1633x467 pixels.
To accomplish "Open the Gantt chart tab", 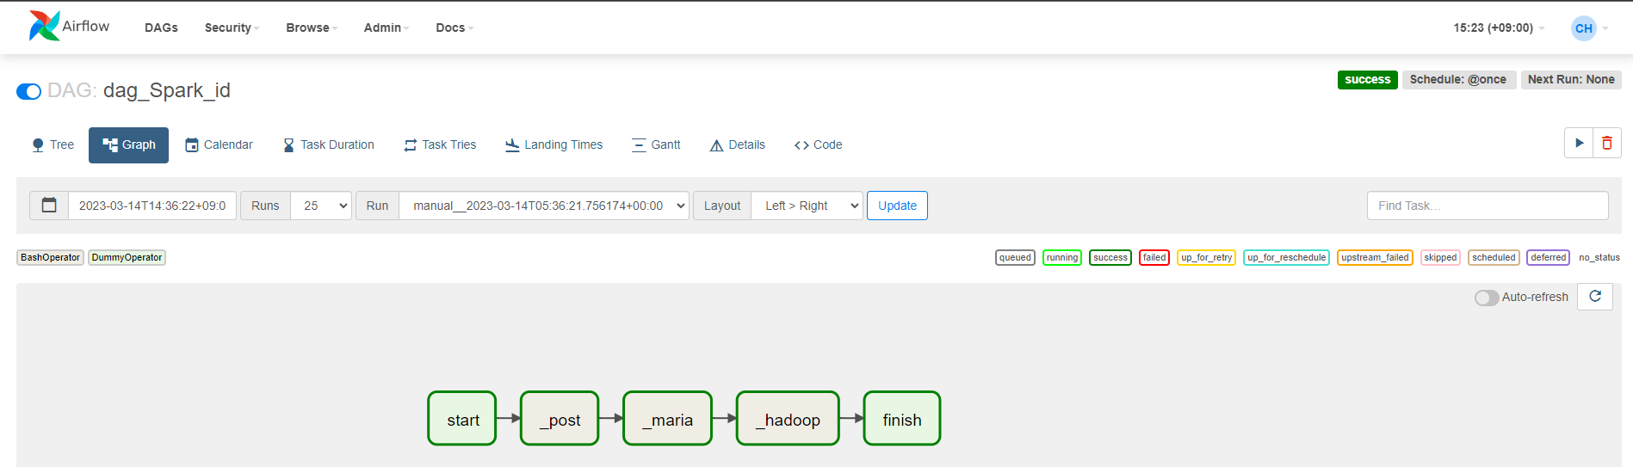I will pyautogui.click(x=656, y=144).
